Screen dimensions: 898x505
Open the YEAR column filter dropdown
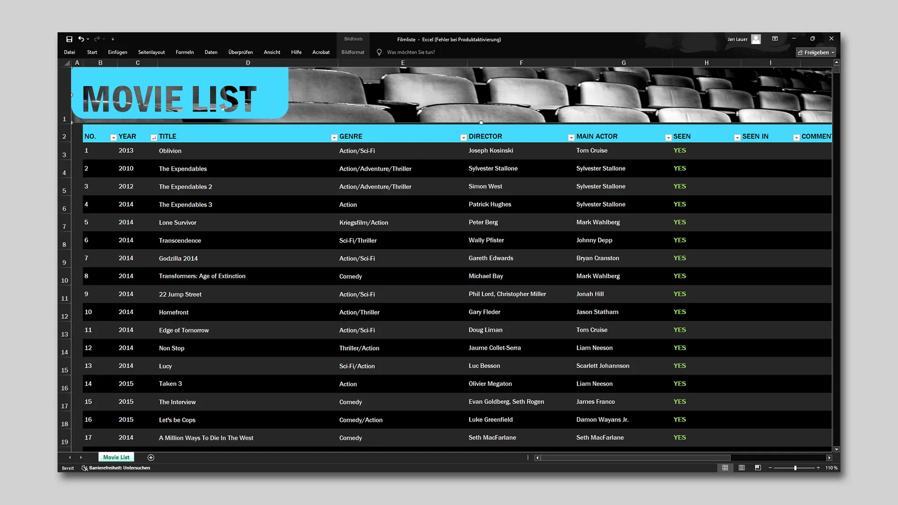coord(154,137)
